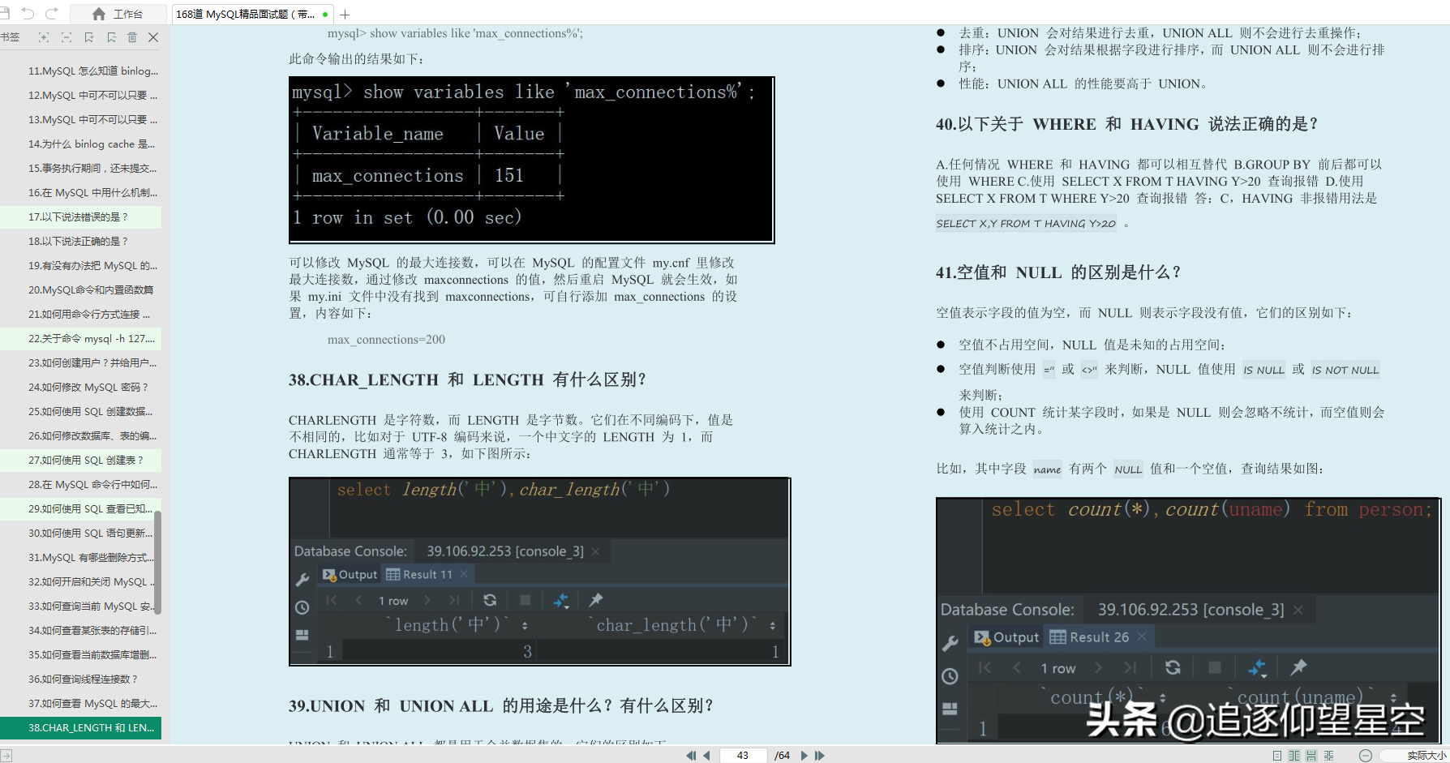
Task: Go to the previous page
Action: (x=706, y=755)
